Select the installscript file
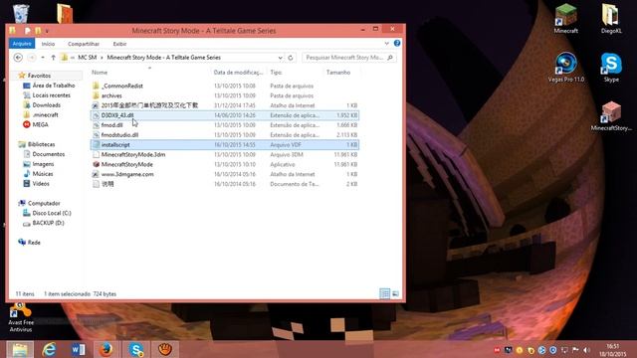This screenshot has width=637, height=358. [225, 145]
